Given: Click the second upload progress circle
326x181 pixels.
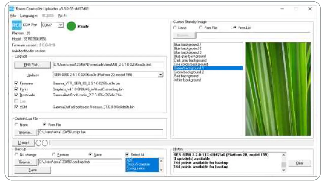Looking at the screenshot, I should point(45,143).
